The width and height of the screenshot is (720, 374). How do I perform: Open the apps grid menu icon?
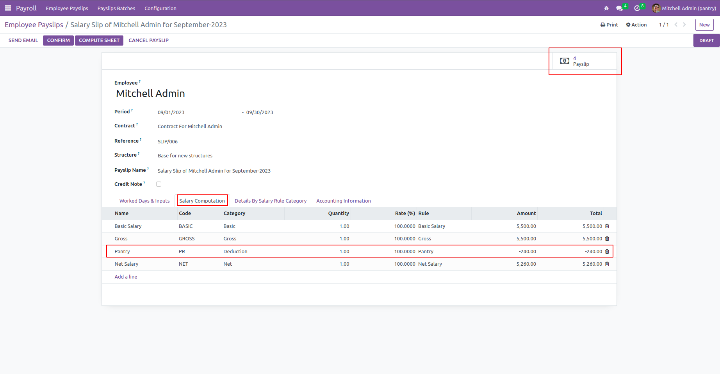pyautogui.click(x=8, y=8)
